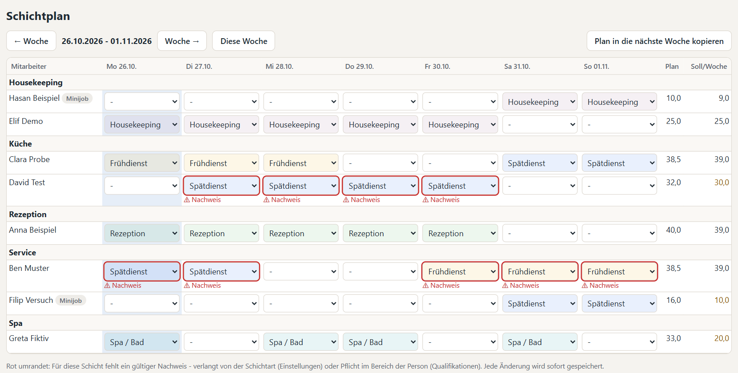Open Ben Muster's Friday Frühdienst dropdown
Viewport: 738px width, 373px height.
pos(460,271)
